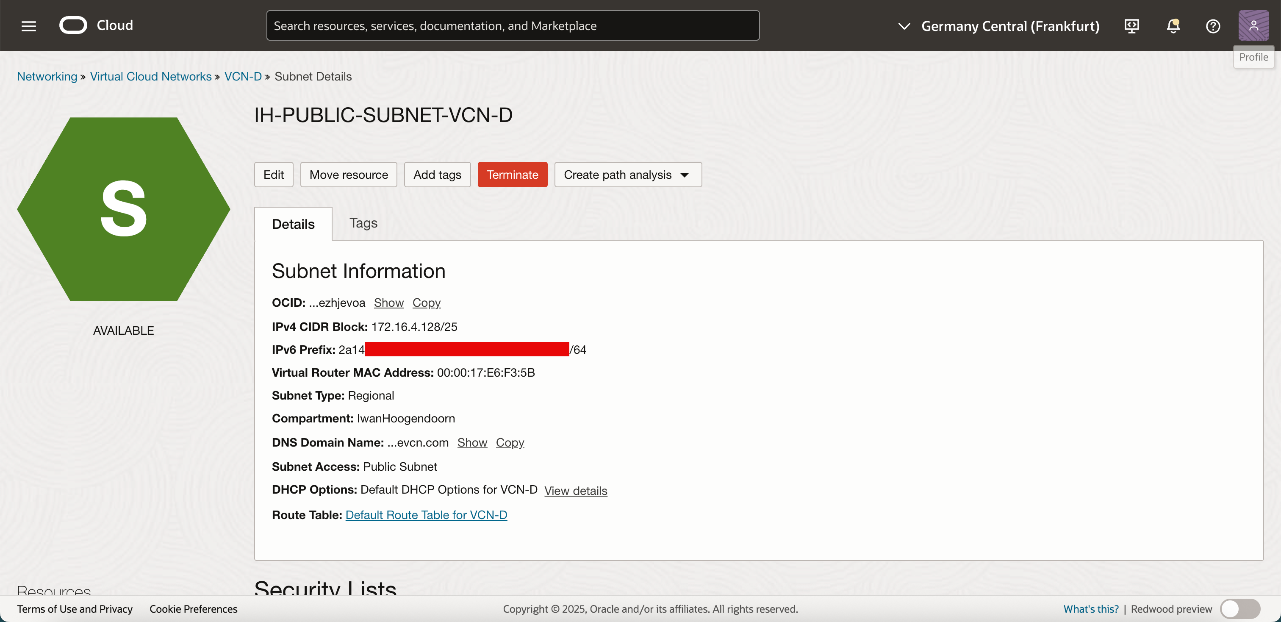Select the Details tab

coord(293,224)
